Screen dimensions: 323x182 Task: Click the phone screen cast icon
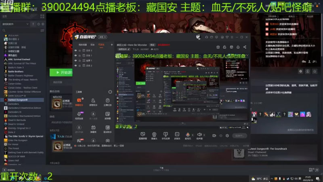pyautogui.click(x=166, y=134)
